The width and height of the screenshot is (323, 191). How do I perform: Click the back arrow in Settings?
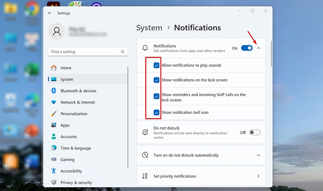[x=50, y=13]
